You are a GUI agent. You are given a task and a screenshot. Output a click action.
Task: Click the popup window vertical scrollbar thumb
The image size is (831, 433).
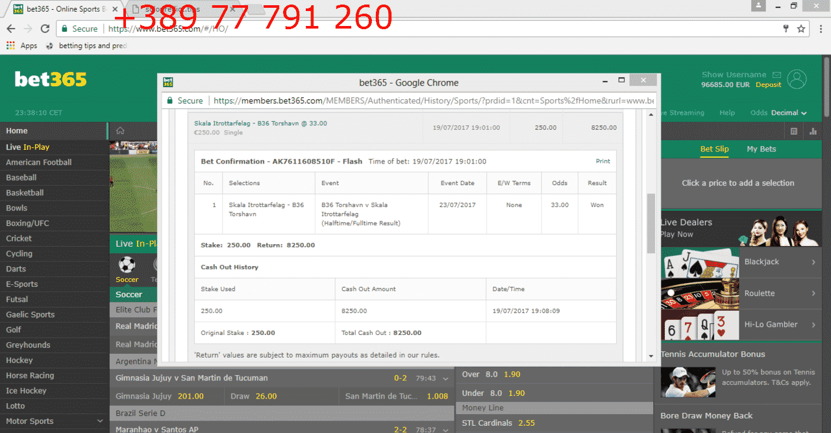point(651,224)
